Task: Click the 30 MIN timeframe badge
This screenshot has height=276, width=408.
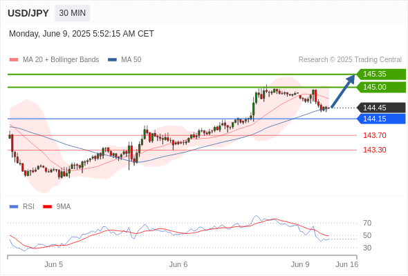Action: click(73, 13)
